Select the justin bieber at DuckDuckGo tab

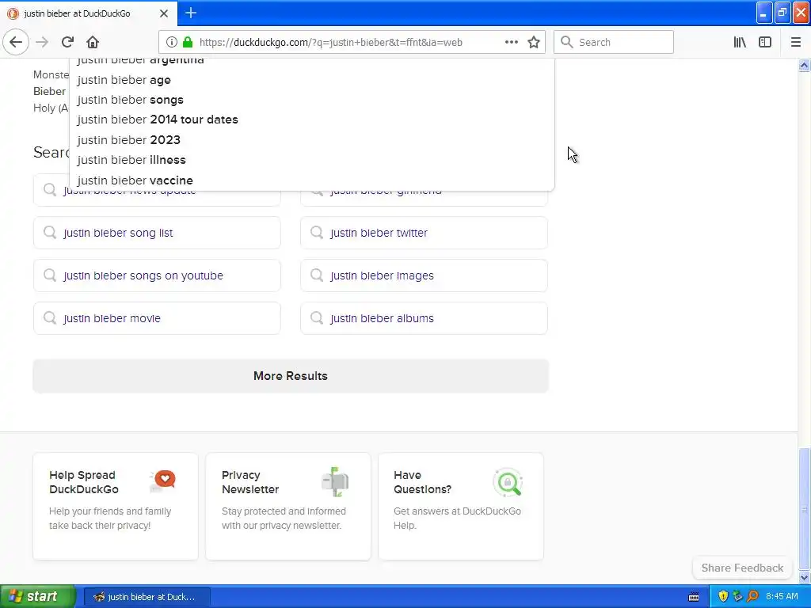point(89,13)
